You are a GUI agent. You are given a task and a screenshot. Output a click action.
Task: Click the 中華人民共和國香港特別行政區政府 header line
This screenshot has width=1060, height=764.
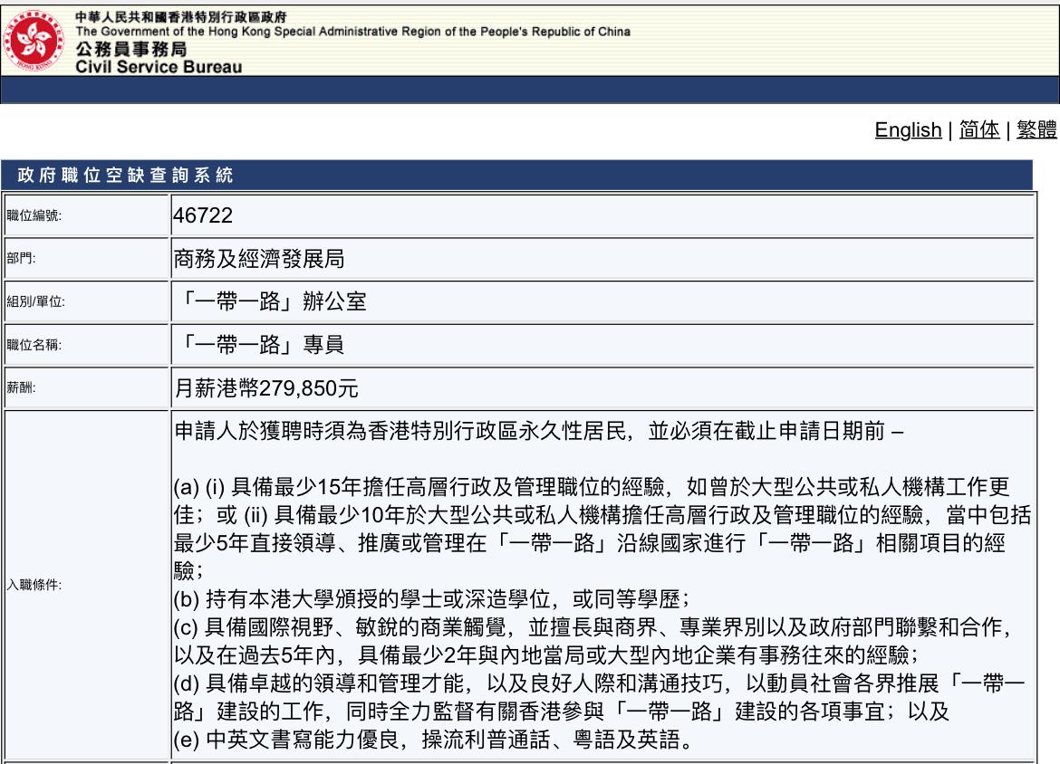(x=181, y=17)
